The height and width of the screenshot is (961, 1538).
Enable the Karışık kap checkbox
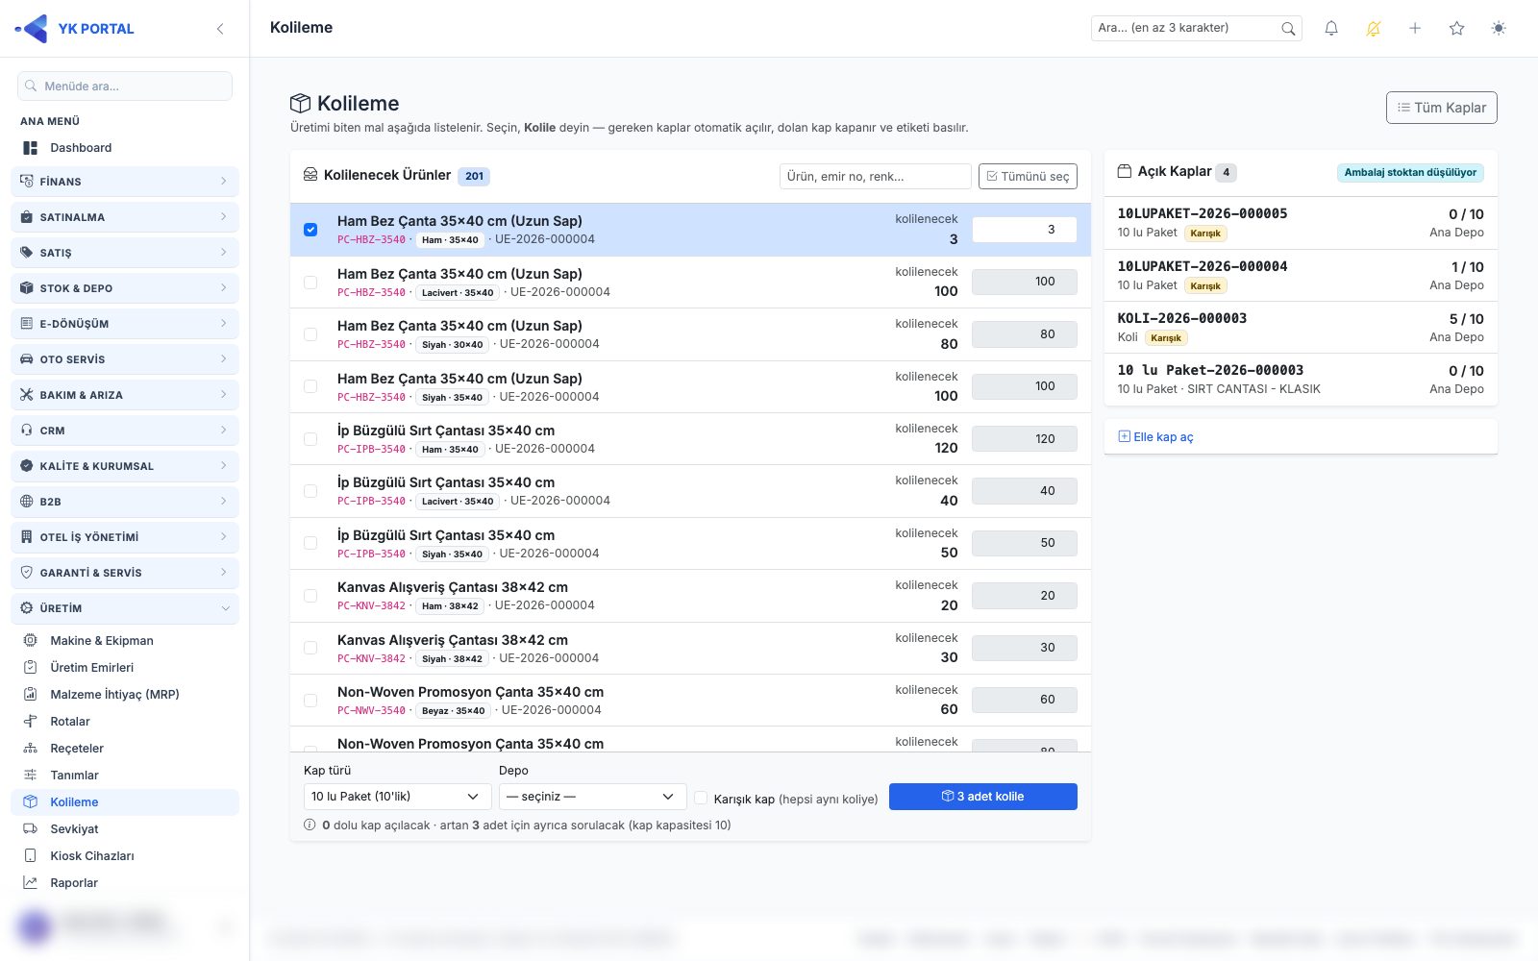(x=701, y=798)
